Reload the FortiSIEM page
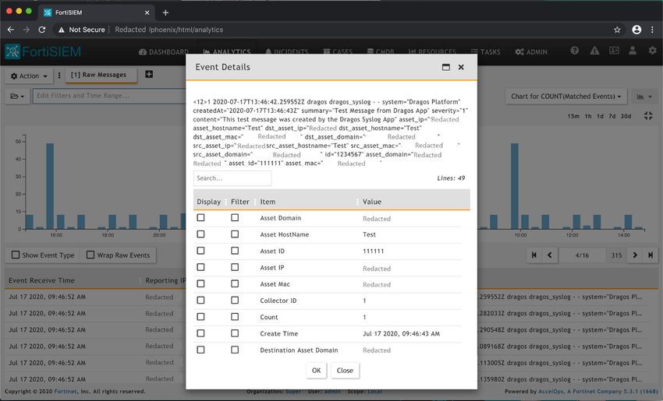Screen dimensions: 663x401 (42, 30)
